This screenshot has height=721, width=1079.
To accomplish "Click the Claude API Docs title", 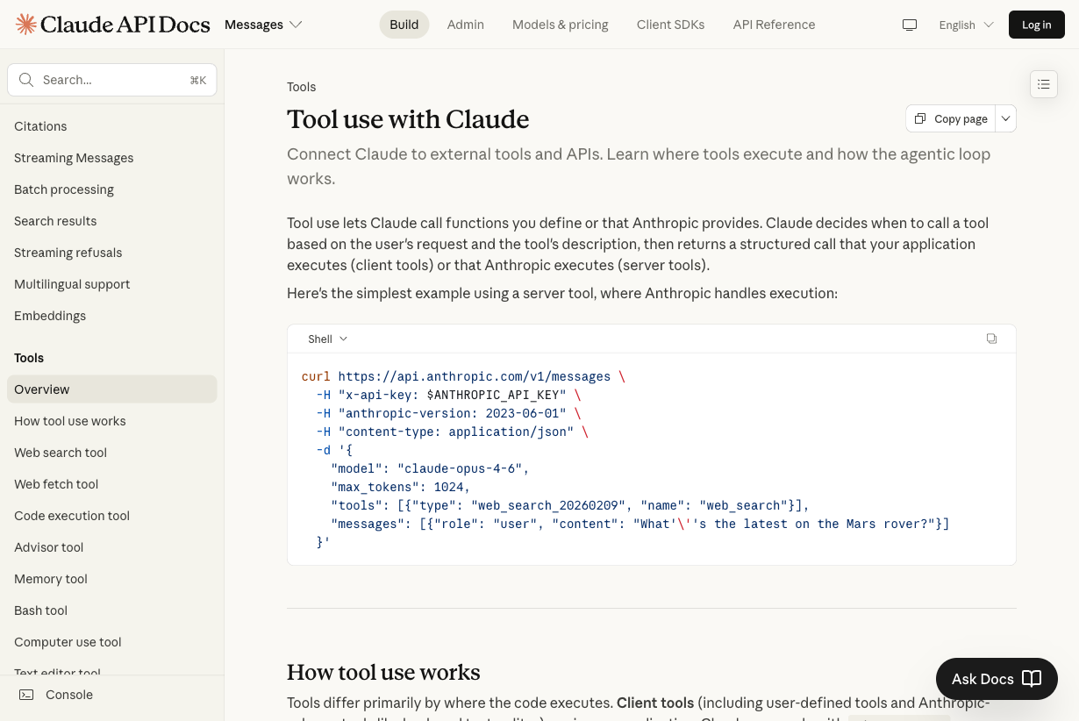I will [x=125, y=25].
